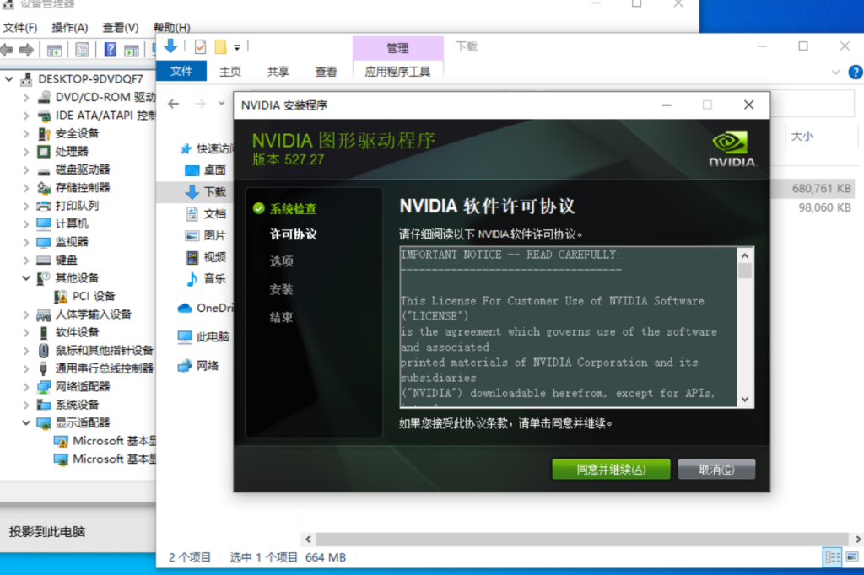Switch to the 共享 ribbon tab
The height and width of the screenshot is (575, 864).
tap(278, 72)
